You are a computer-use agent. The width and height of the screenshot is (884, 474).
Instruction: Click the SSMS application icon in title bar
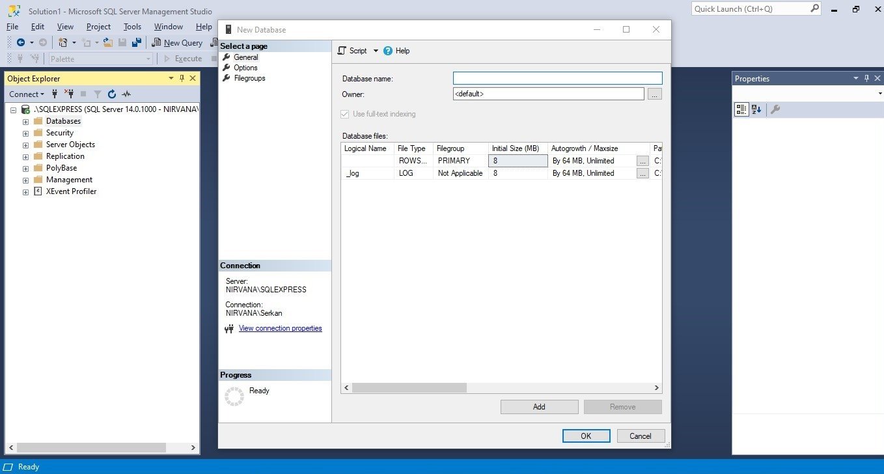click(x=14, y=10)
